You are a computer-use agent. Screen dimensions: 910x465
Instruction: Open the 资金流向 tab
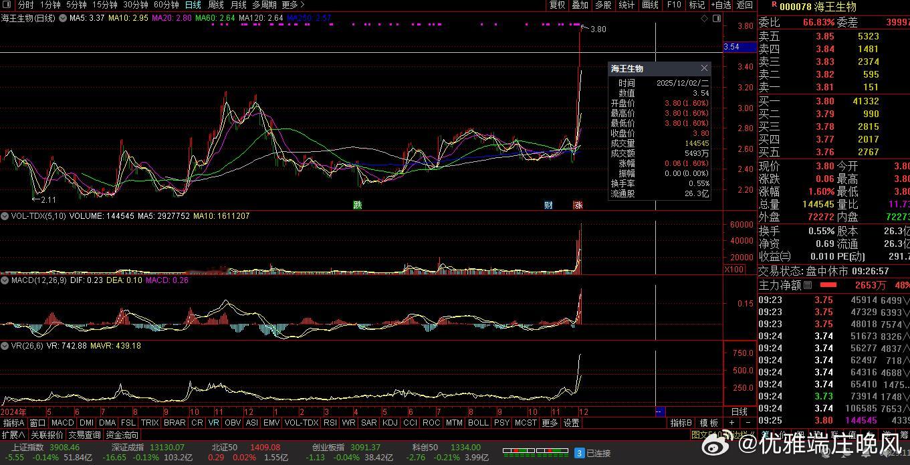point(123,435)
